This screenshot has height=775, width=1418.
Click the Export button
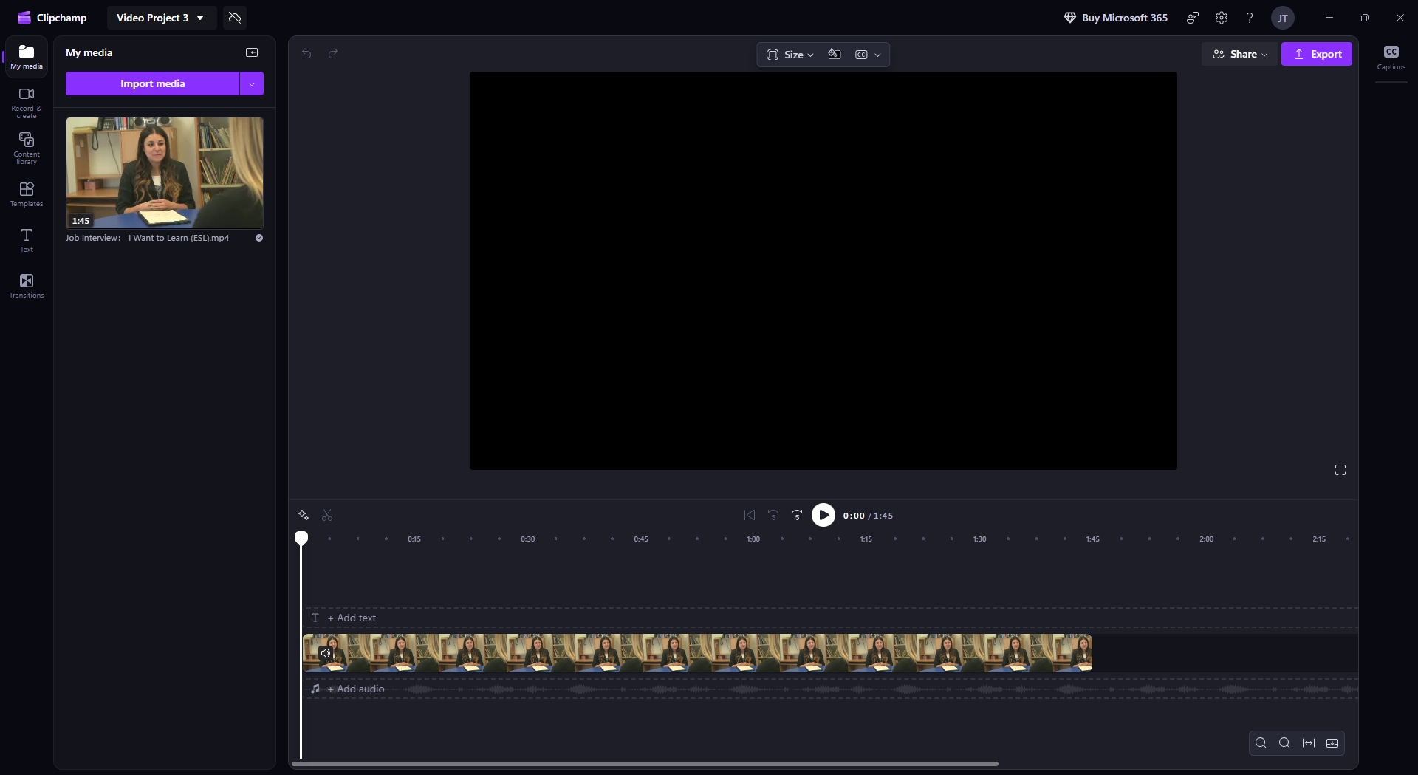coord(1316,54)
